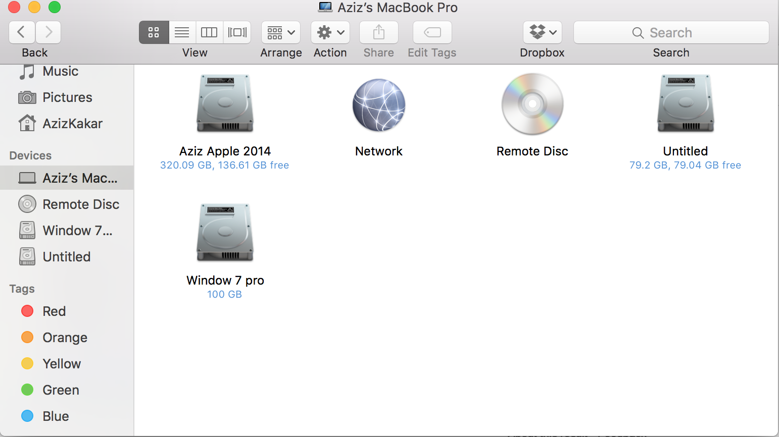
Task: Click the Tags section header
Action: tap(22, 289)
